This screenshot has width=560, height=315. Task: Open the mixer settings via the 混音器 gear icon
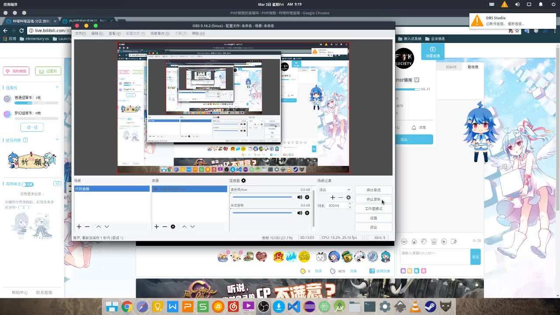243,180
